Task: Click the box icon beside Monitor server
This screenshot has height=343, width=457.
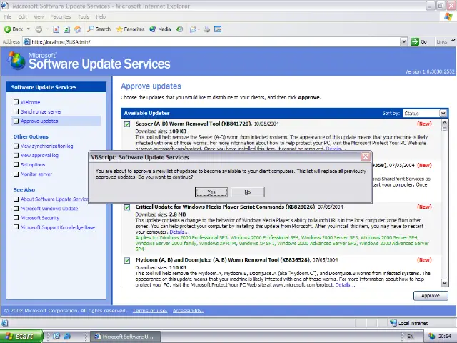Action: (16, 174)
